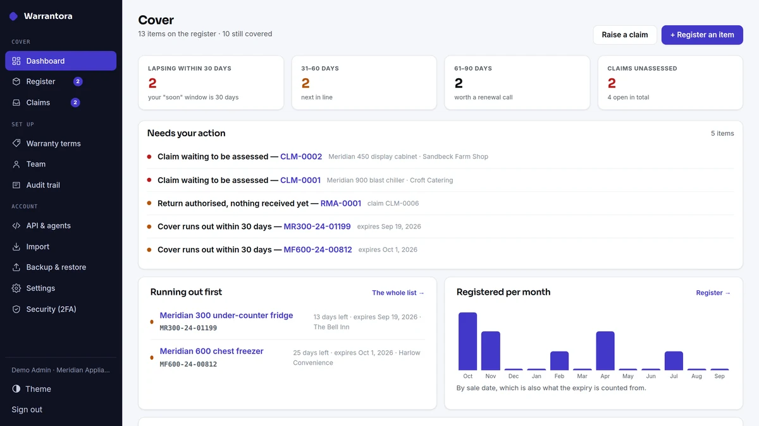Open Meridian 600 chest freezer
The height and width of the screenshot is (426, 759).
[x=211, y=351]
